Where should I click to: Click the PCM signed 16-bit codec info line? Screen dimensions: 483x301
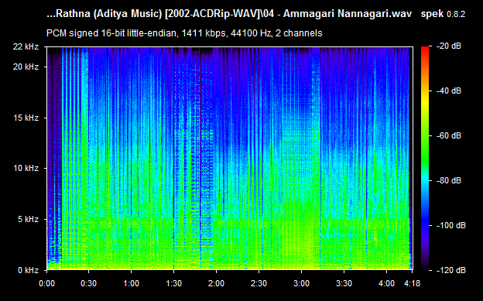[184, 33]
